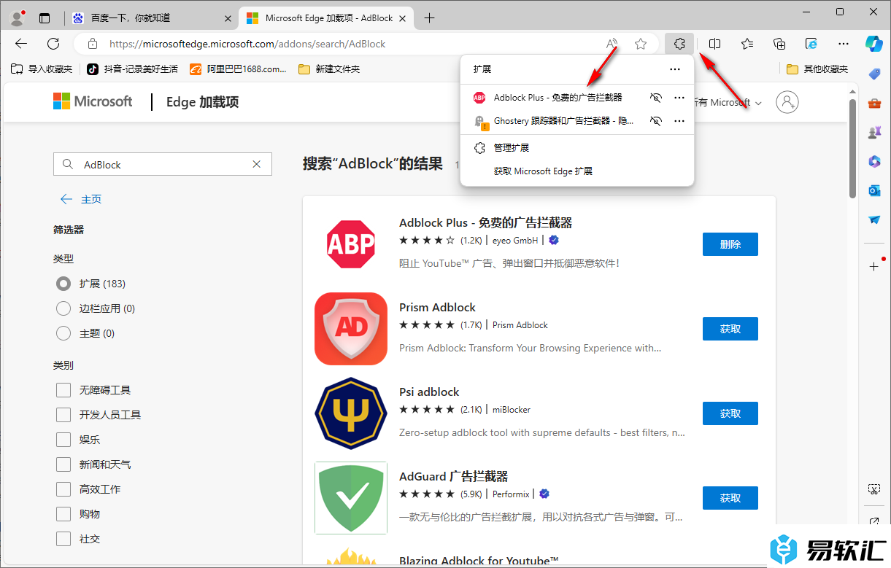The image size is (891, 568).
Task: Open the Games chess piece sidebar icon
Action: (874, 132)
